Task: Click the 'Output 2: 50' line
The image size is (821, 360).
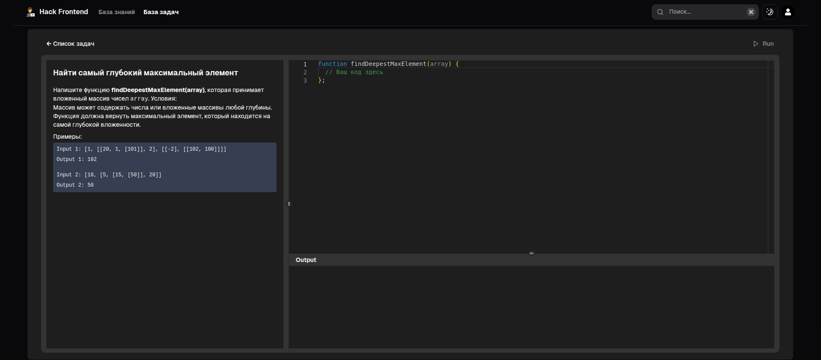Action: [x=75, y=185]
